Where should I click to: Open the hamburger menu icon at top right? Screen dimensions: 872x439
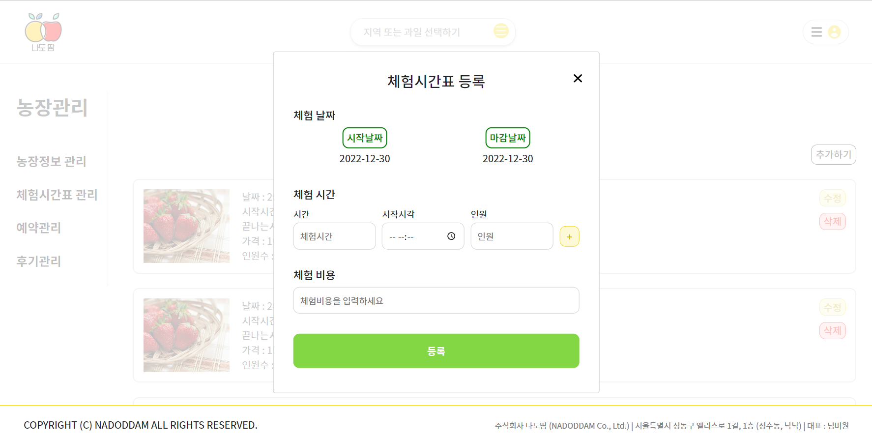click(817, 31)
